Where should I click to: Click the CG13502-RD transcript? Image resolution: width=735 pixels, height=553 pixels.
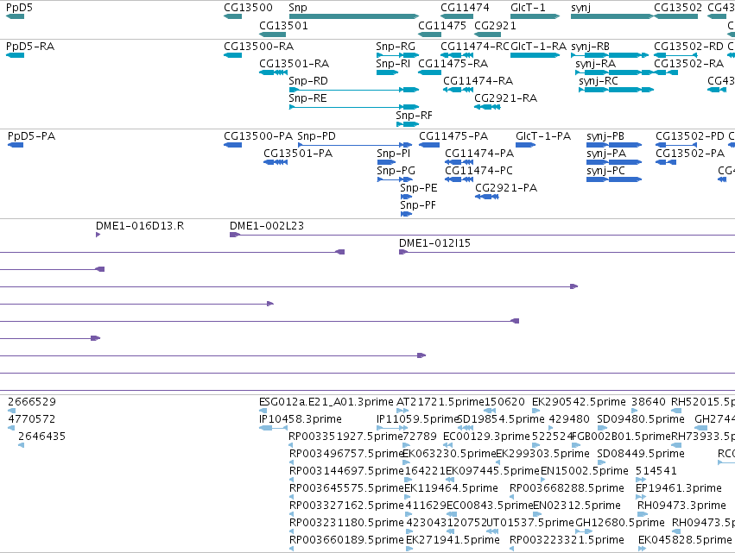[x=676, y=55]
